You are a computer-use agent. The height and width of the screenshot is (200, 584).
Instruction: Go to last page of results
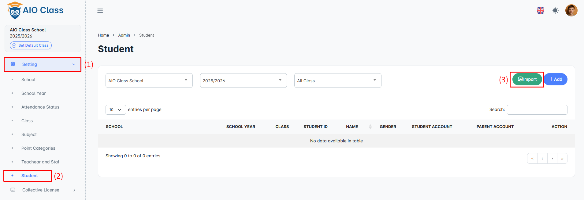[x=562, y=159]
